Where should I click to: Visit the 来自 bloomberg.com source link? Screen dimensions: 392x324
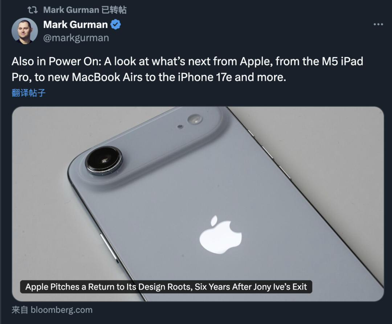[x=52, y=310]
